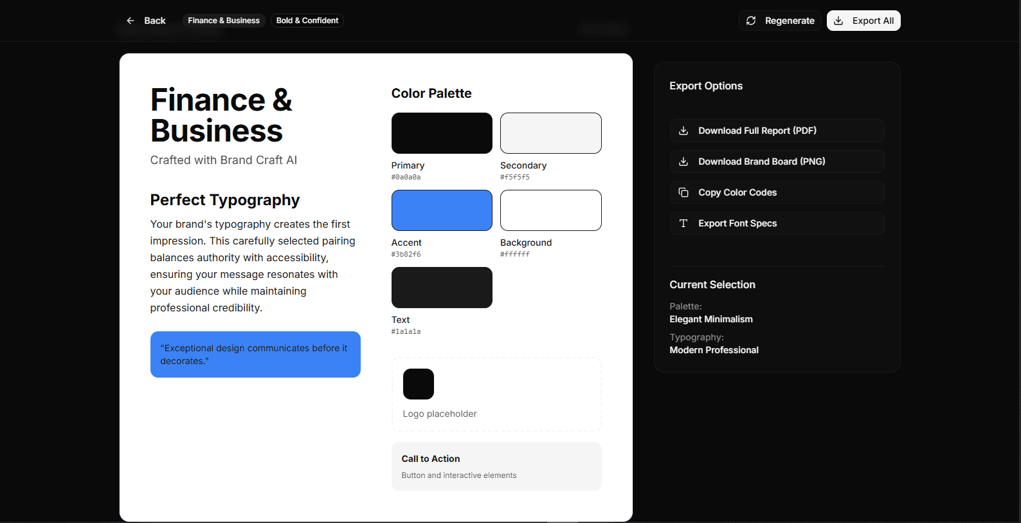Click the Export All download icon
Screen dimensions: 1021x523
point(838,21)
